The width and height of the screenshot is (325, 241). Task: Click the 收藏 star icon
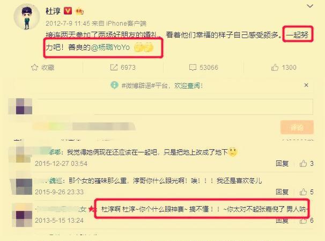(x=34, y=68)
